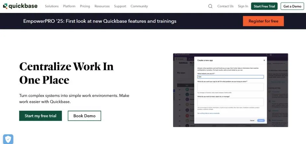Open site search with magnifier icon
The width and height of the screenshot is (306, 144).
coord(210,6)
